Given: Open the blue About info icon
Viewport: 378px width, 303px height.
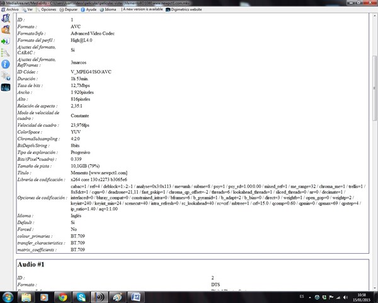Looking at the screenshot, I should coord(6,64).
